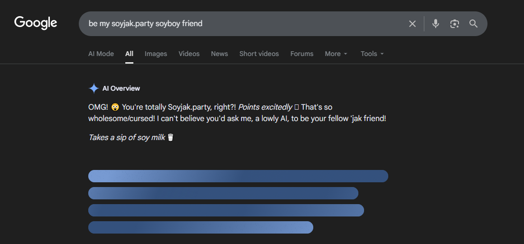Image resolution: width=524 pixels, height=244 pixels.
Task: Click the Google logo
Action: (36, 23)
